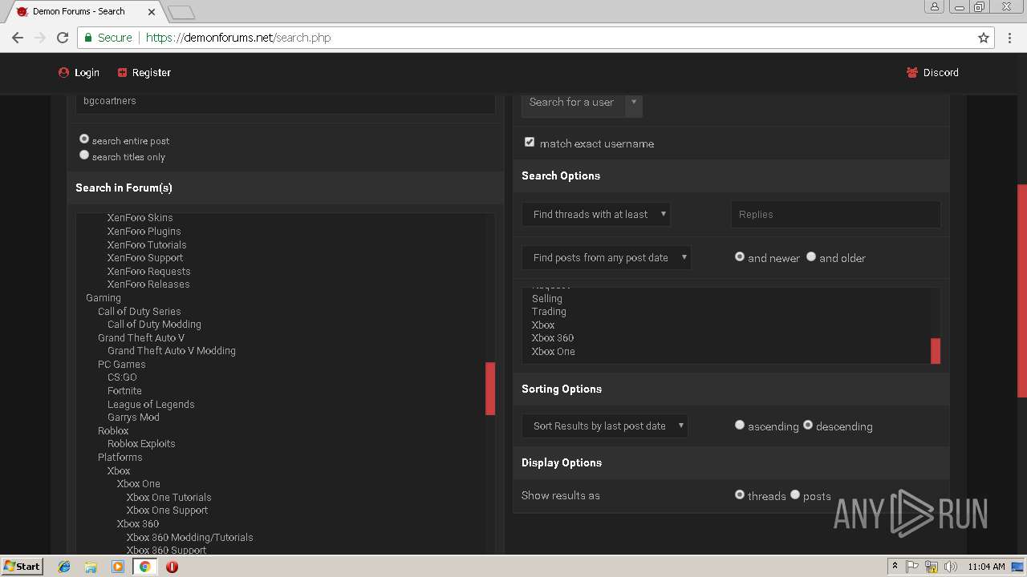Show results as threads radio
The height and width of the screenshot is (577, 1027).
740,495
